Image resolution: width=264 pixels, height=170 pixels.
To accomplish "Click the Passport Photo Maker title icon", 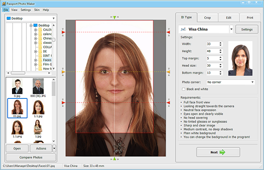I will click(4, 4).
